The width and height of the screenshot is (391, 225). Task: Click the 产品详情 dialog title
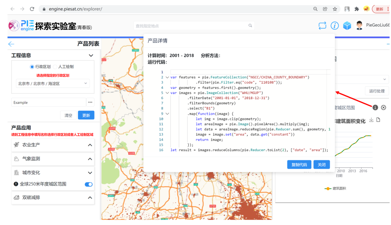157,41
